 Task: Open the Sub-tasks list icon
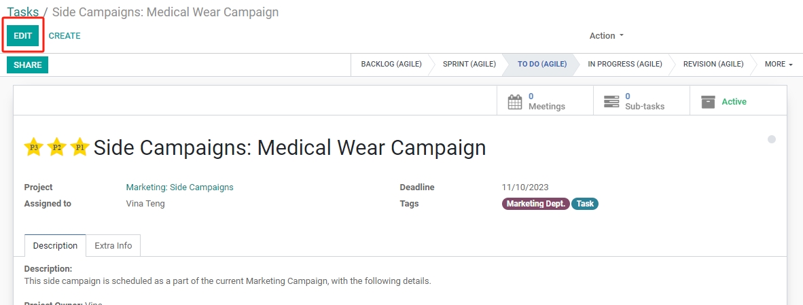pyautogui.click(x=611, y=101)
